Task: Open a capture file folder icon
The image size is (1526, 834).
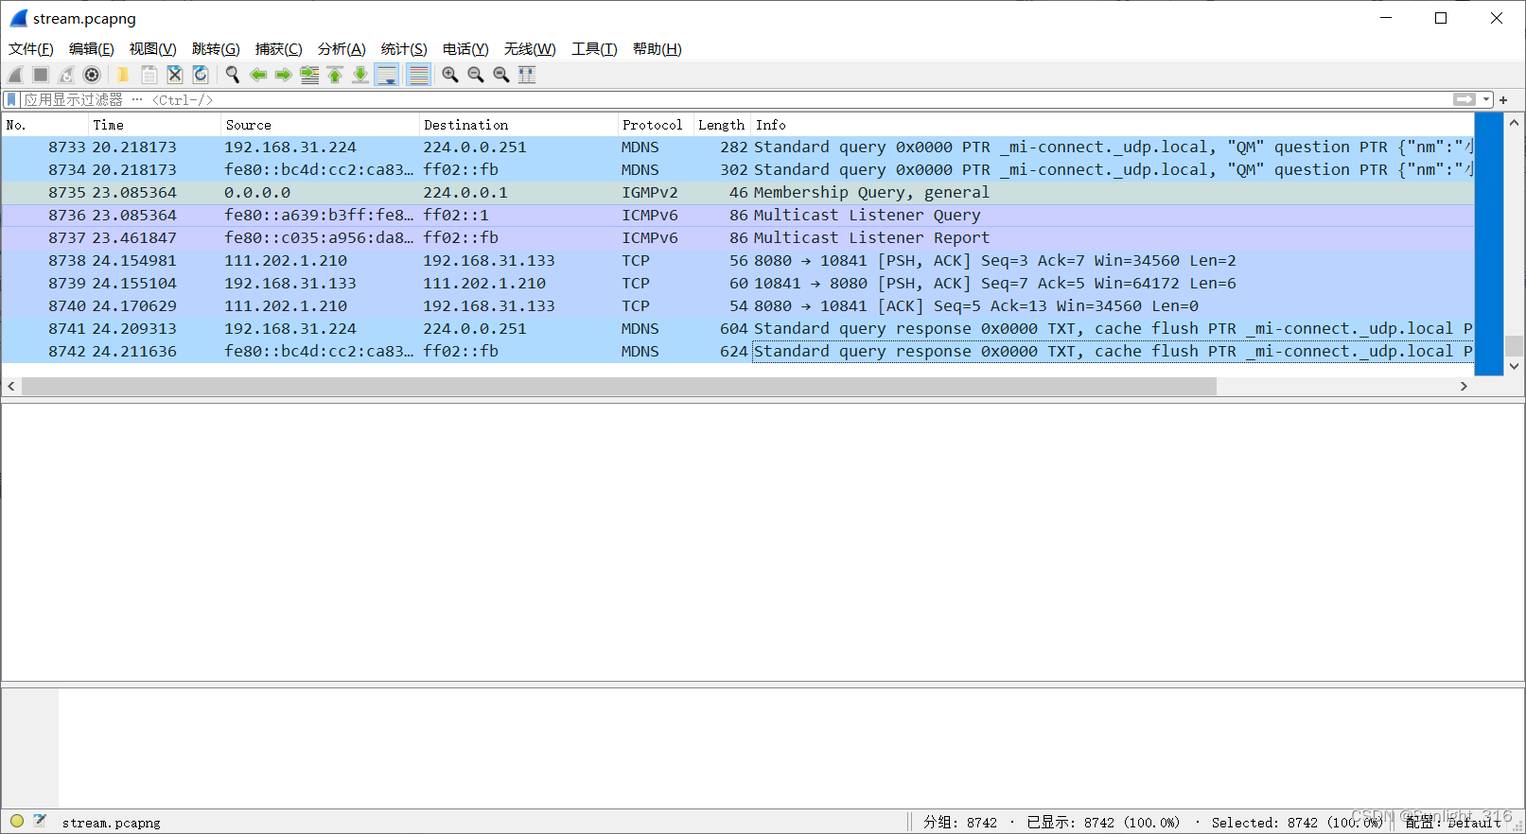Action: tap(123, 75)
